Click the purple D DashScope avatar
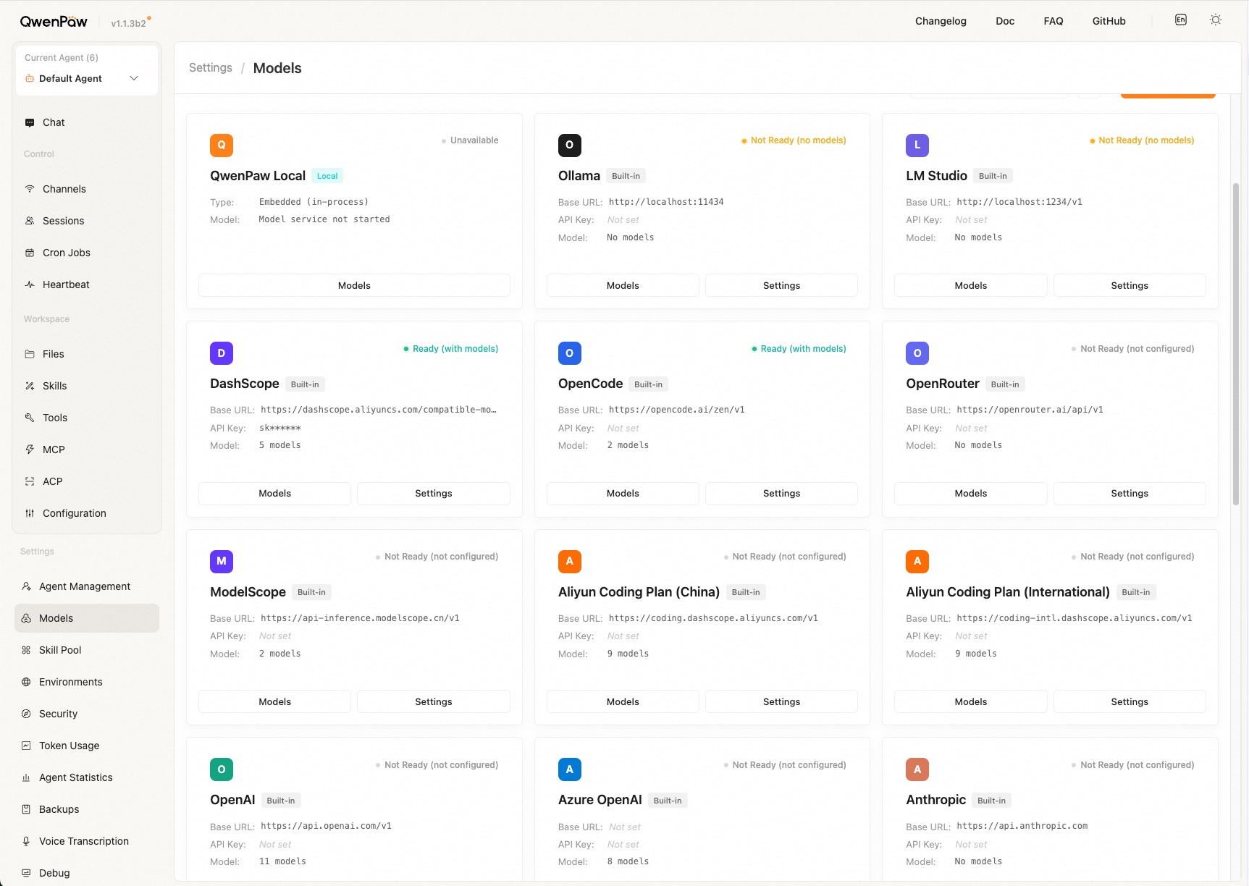Screen dimensions: 1249x886 coord(222,353)
